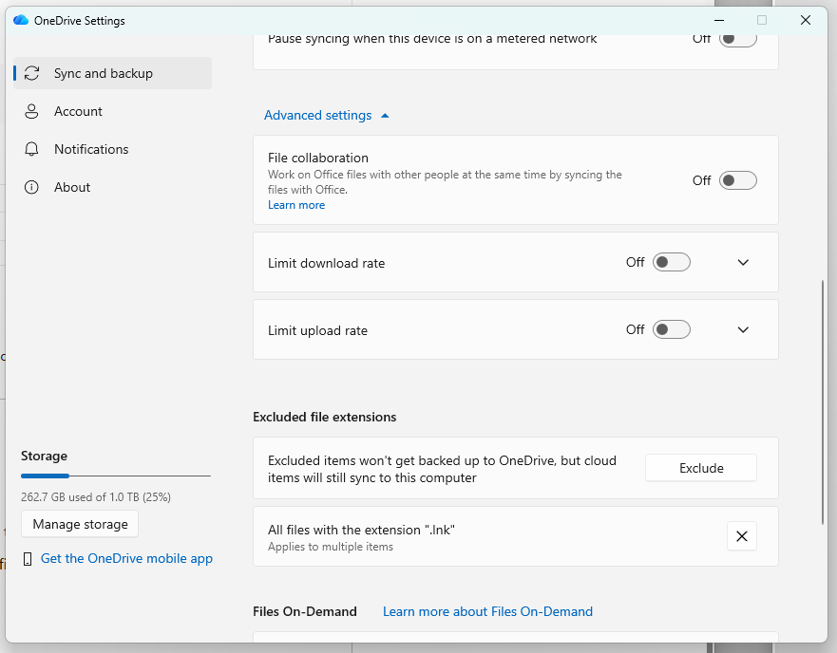Close the OneDrive Settings window
This screenshot has height=653, width=837.
[806, 20]
